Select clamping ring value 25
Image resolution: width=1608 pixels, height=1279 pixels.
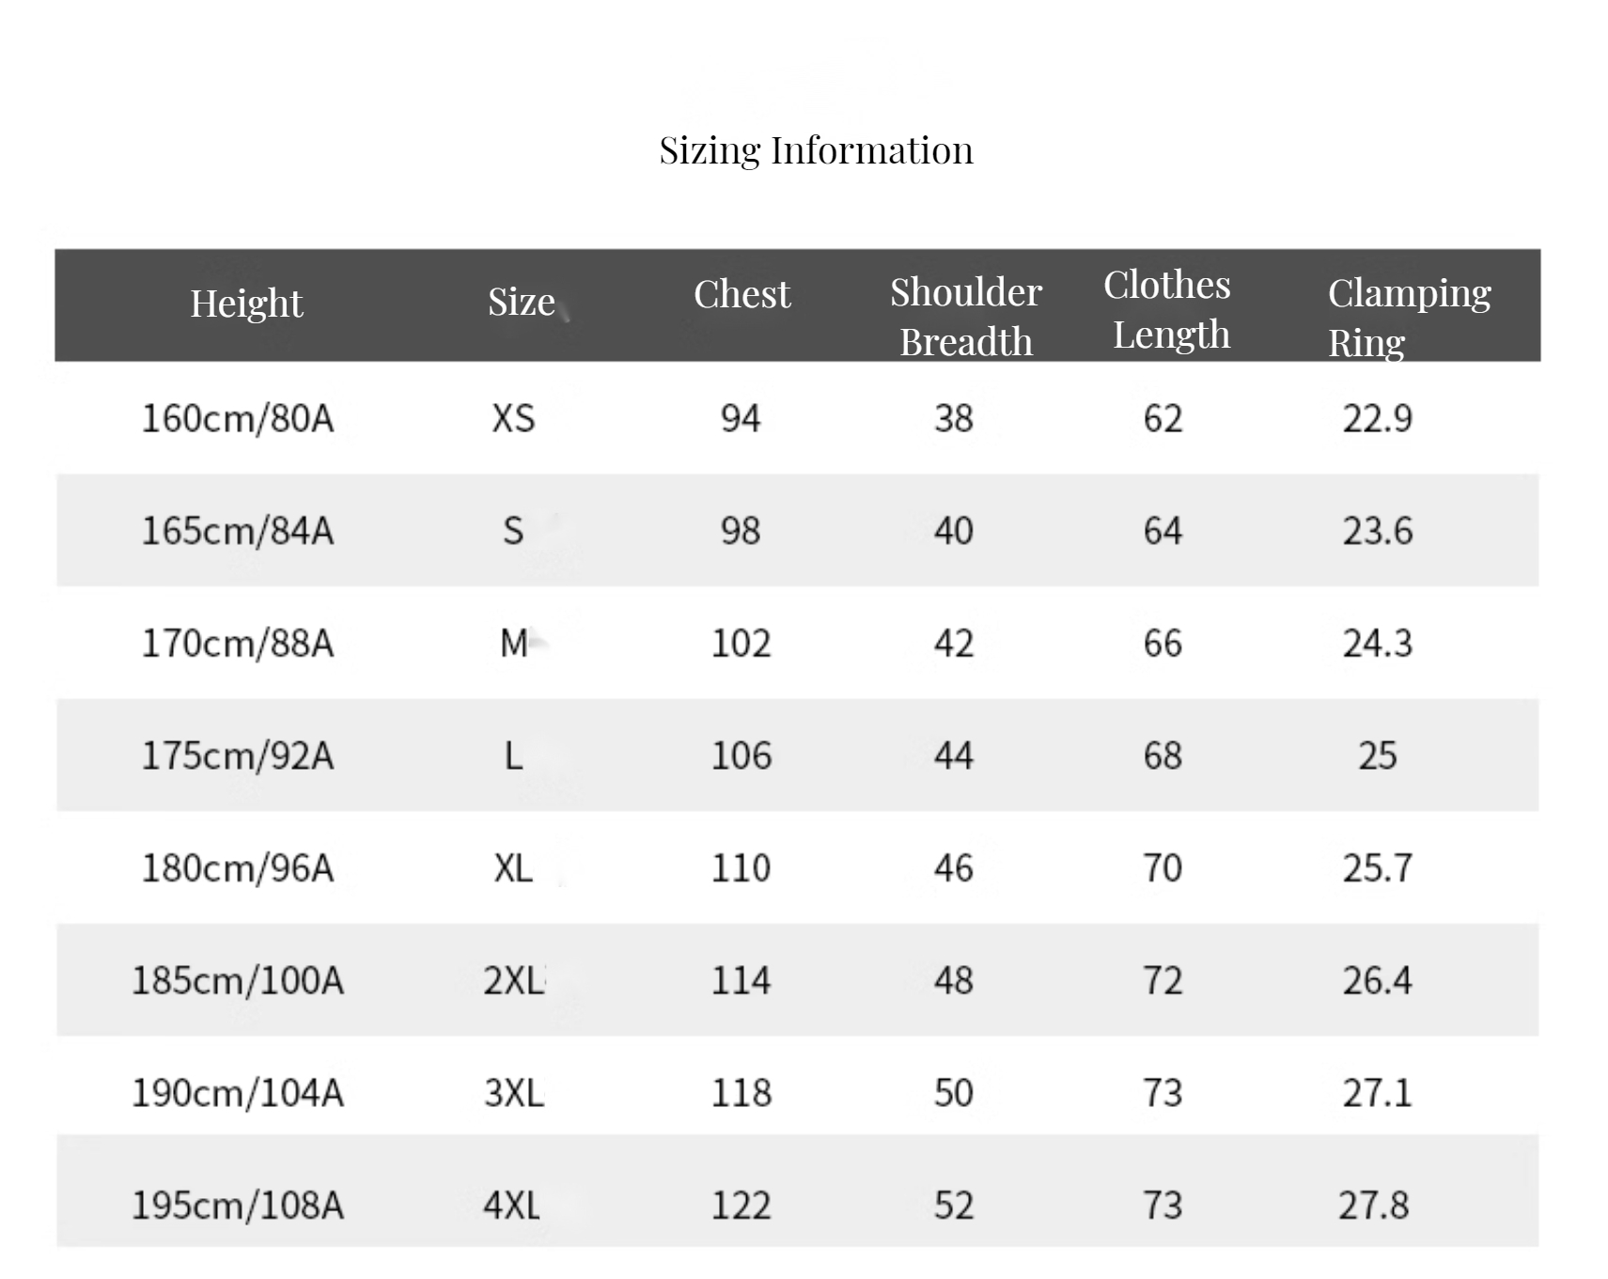click(1378, 756)
